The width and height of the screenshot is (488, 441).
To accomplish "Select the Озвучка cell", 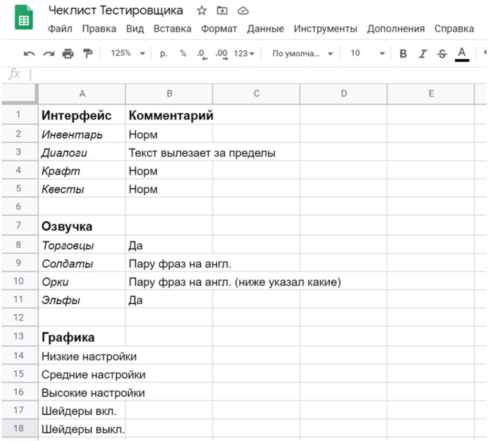I will pyautogui.click(x=82, y=226).
